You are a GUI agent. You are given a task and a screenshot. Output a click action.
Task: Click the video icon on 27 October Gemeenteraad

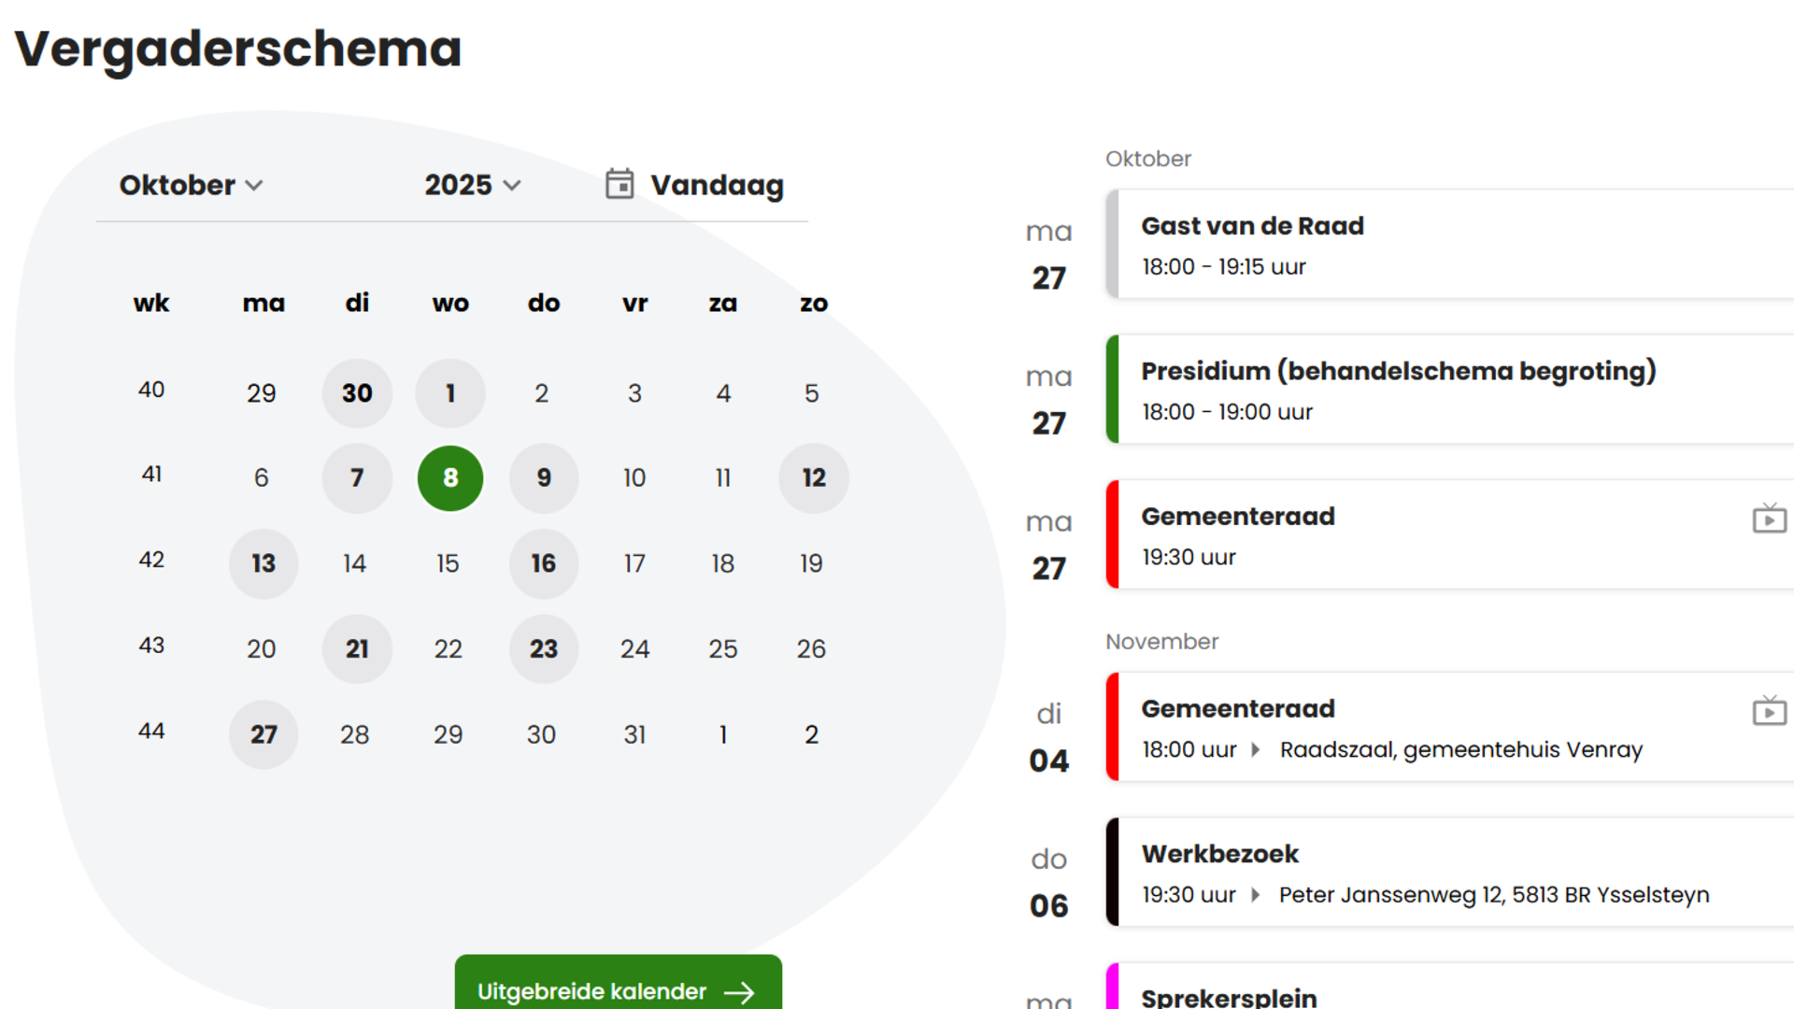tap(1769, 519)
